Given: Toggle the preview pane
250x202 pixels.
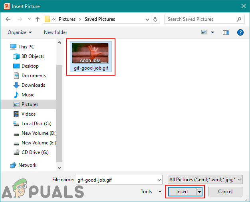Looking at the screenshot, I should tap(226, 32).
